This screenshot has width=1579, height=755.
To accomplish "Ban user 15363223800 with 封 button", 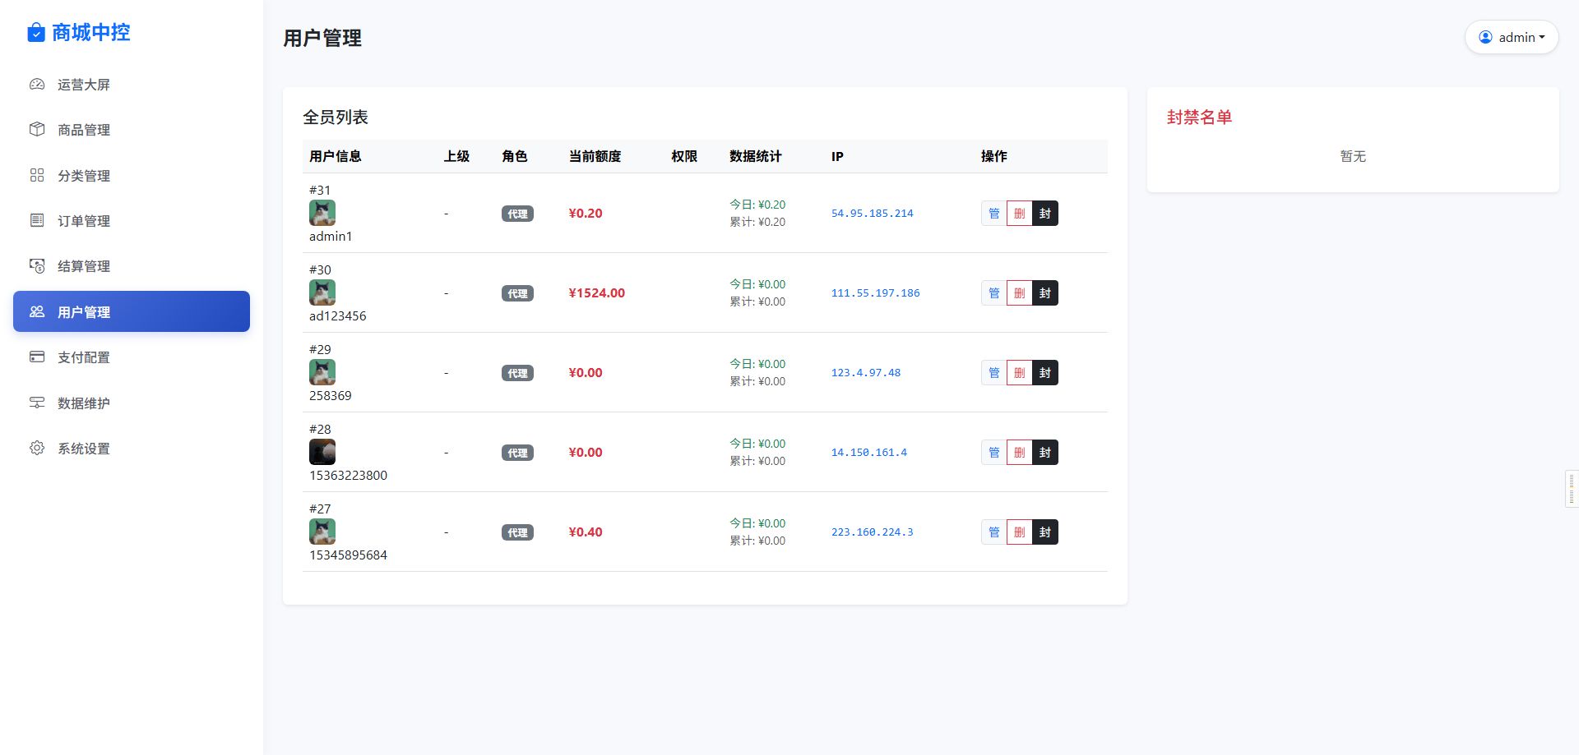I will tap(1045, 453).
